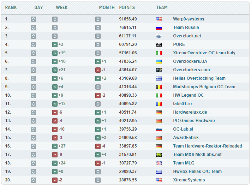Open the Hellas Overclocking Team link

point(199,78)
